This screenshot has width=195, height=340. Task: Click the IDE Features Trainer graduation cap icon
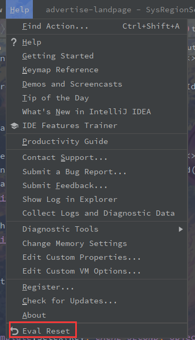click(14, 126)
